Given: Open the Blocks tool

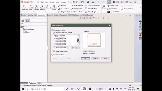Looking at the screenshot, I should (x=104, y=7).
